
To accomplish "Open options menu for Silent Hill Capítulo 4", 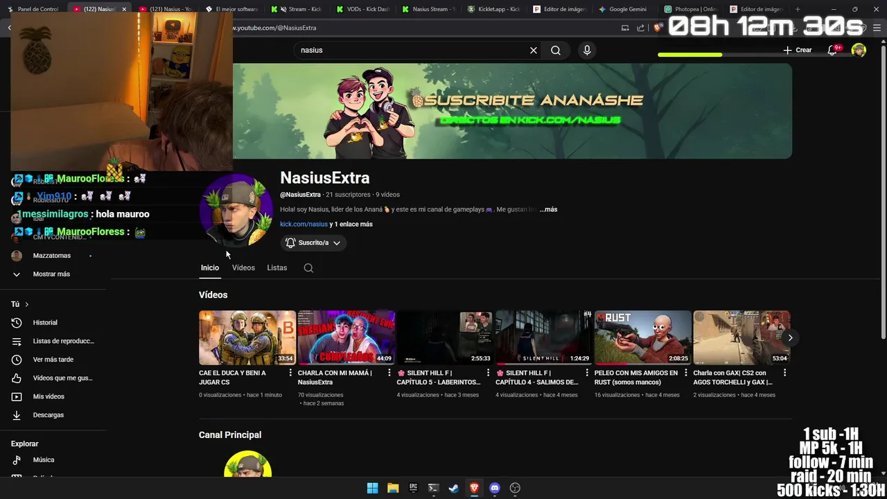I will [587, 373].
